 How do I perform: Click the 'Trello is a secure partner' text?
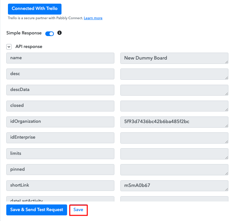pyautogui.click(x=46, y=18)
